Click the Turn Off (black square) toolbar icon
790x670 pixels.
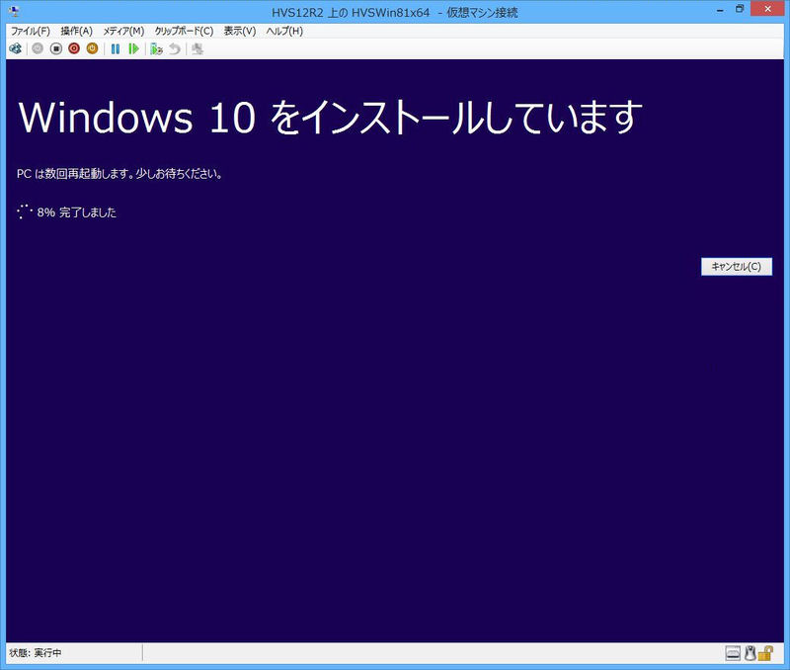coord(56,48)
